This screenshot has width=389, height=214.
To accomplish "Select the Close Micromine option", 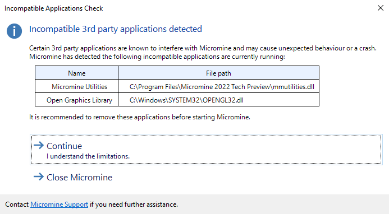I will 73,177.
